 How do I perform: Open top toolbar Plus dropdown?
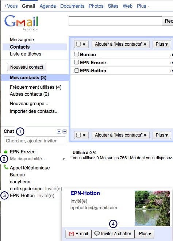pos(162,44)
